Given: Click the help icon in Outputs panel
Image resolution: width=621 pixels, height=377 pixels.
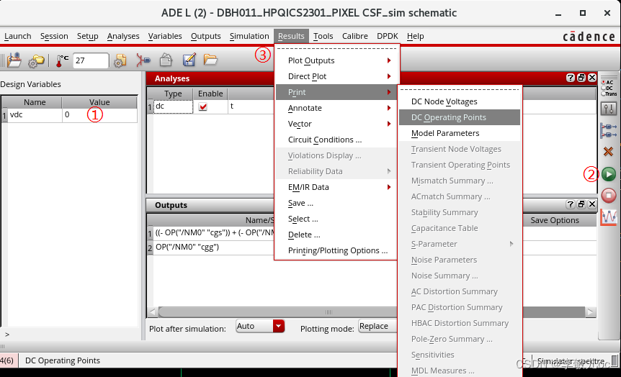Looking at the screenshot, I should coord(570,204).
